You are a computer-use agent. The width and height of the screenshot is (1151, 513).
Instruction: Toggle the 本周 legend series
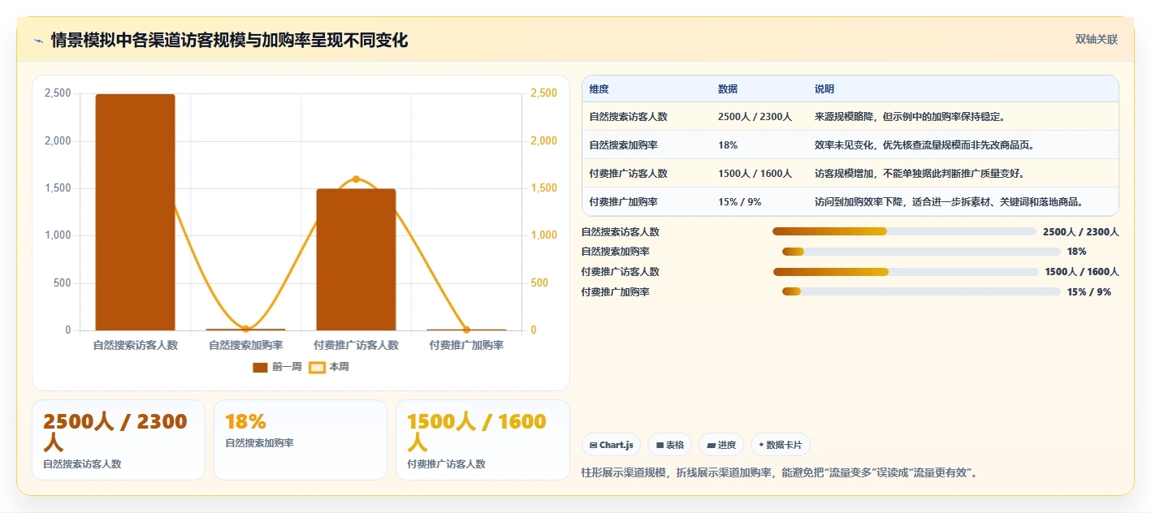tap(329, 367)
